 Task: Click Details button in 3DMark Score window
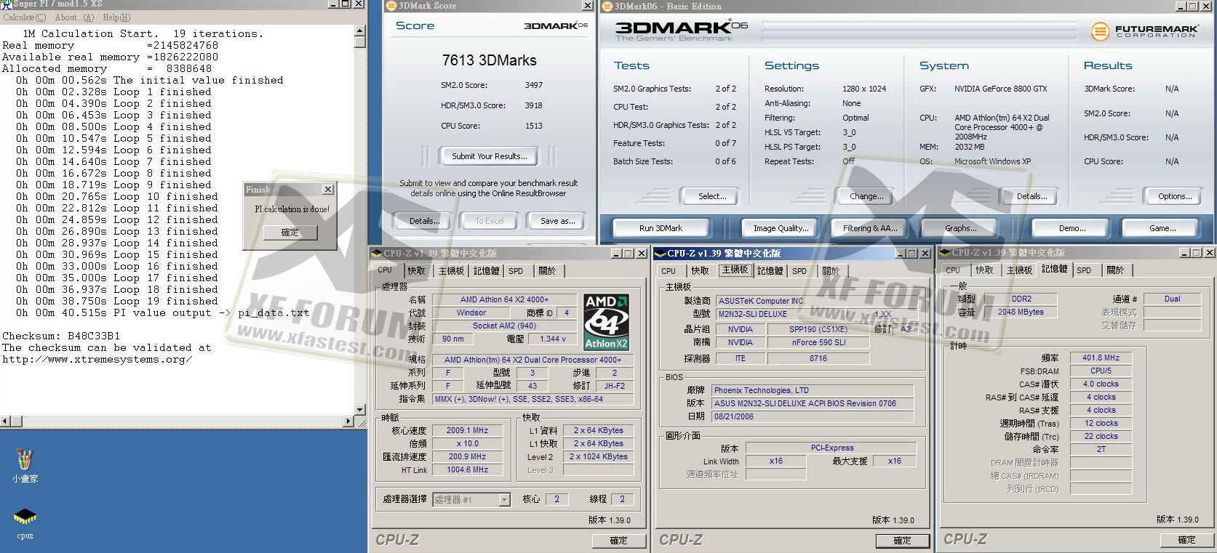(423, 221)
